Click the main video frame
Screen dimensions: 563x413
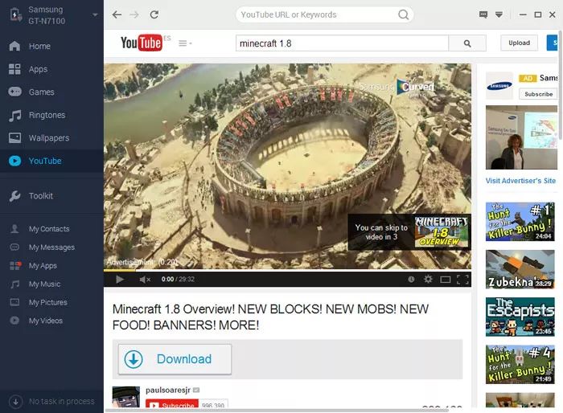point(288,166)
